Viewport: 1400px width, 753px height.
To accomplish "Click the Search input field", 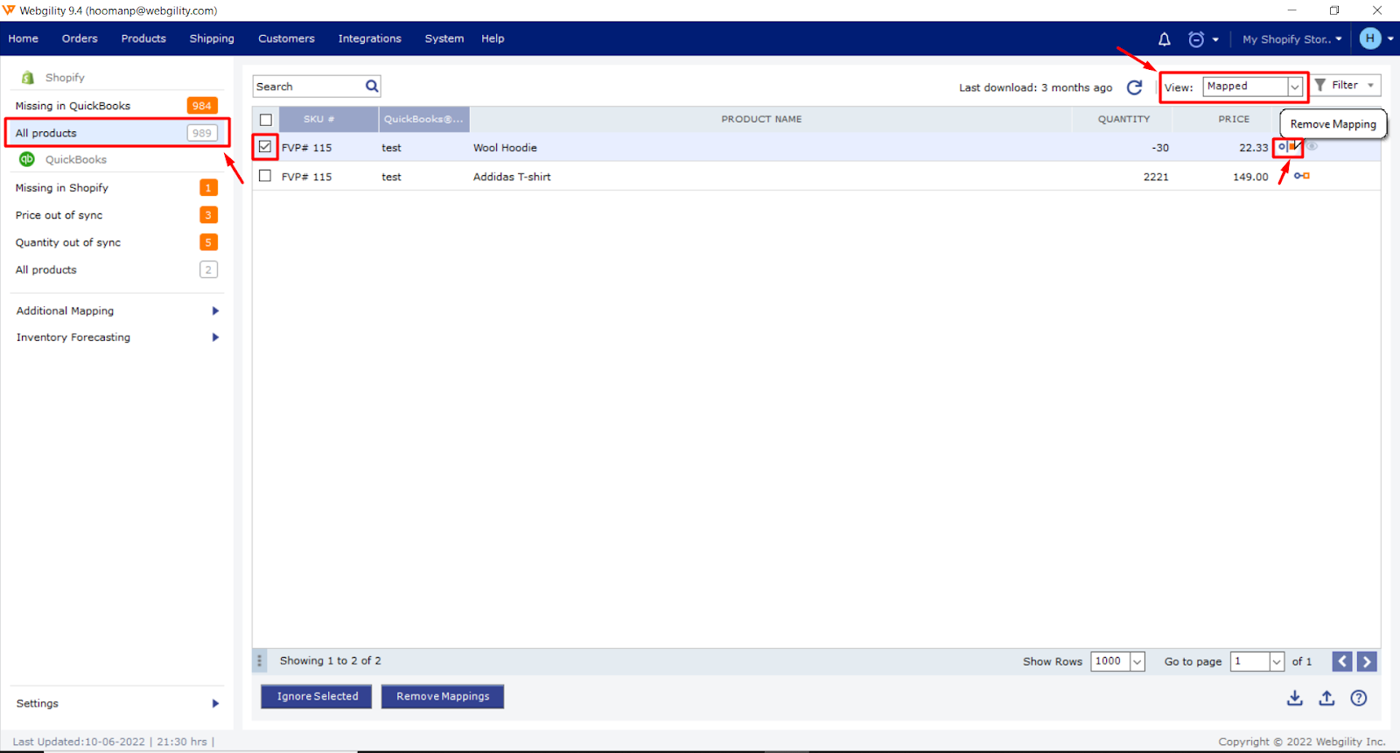I will 308,87.
